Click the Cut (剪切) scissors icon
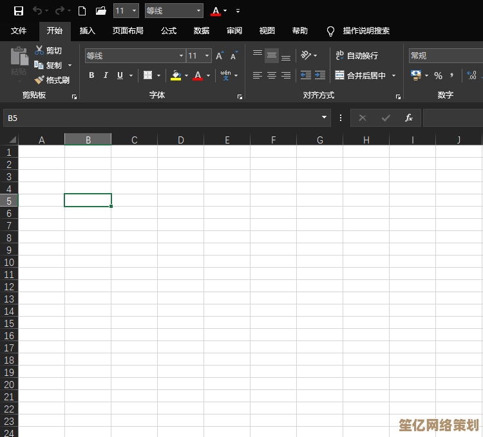 click(x=40, y=50)
